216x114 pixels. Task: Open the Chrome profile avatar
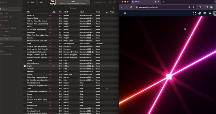coord(211,7)
